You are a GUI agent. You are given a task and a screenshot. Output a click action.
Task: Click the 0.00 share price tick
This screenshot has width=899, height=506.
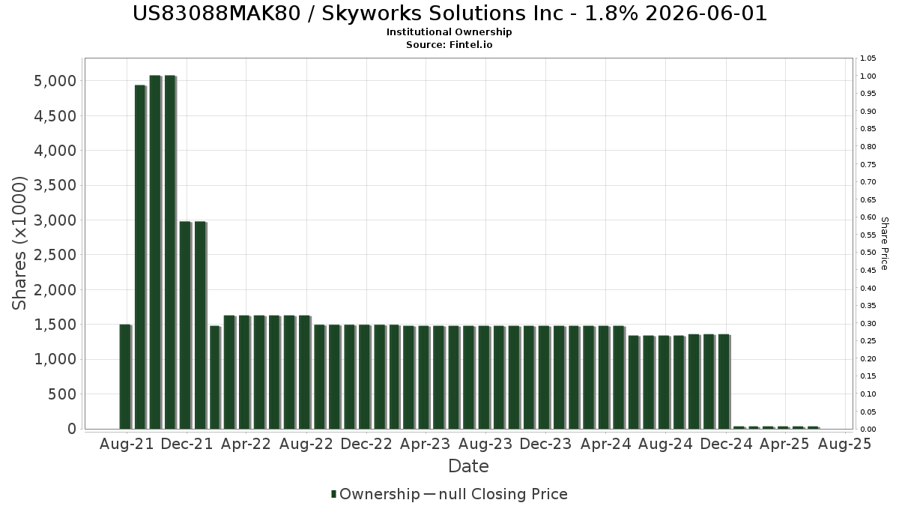pos(868,430)
